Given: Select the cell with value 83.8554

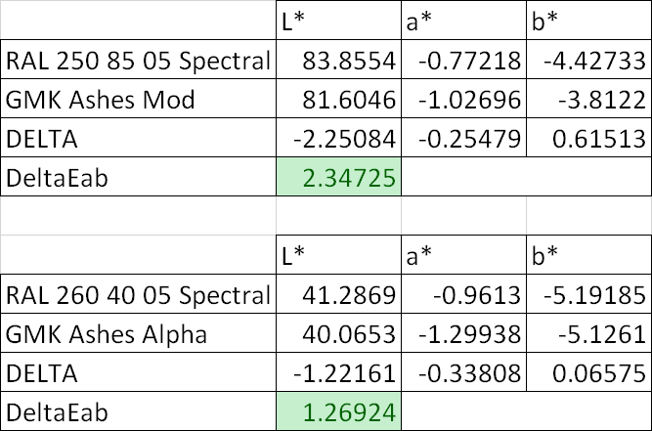Looking at the screenshot, I should [336, 61].
